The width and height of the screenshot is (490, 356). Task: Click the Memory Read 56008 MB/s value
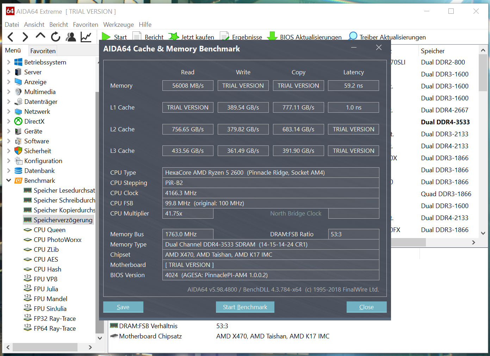188,86
